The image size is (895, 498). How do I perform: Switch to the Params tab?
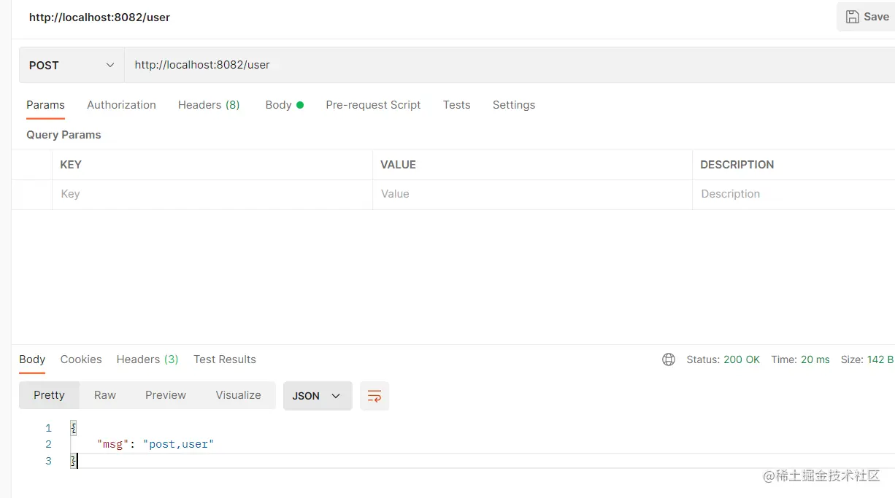coord(45,105)
